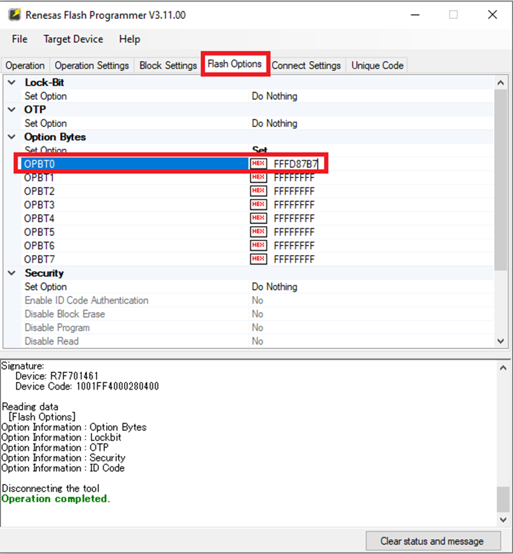513x554 pixels.
Task: Minimize the Renesas Flash Programmer window
Action: (415, 15)
